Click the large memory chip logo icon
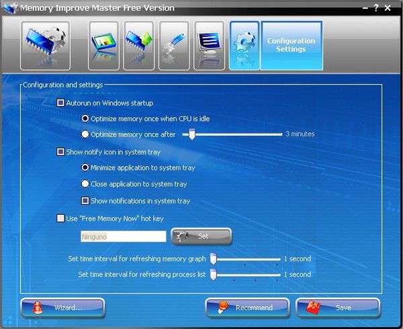This screenshot has width=403, height=329. click(x=45, y=46)
